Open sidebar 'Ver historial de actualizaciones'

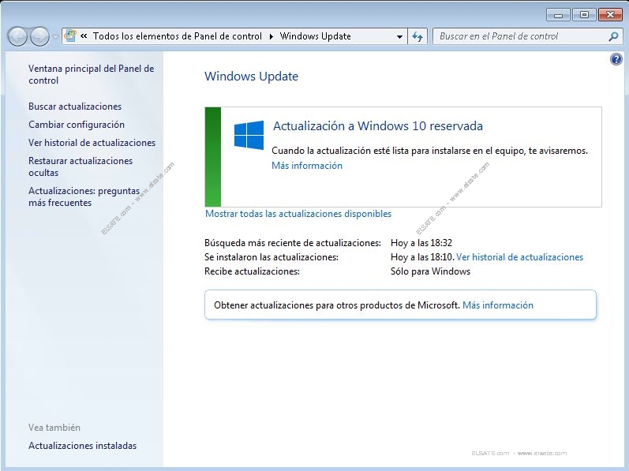point(92,143)
